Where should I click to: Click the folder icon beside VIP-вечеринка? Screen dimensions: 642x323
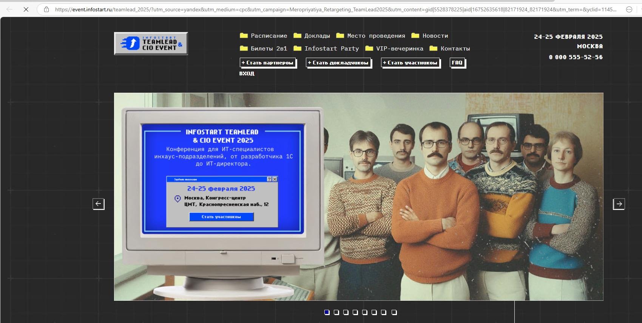point(369,48)
